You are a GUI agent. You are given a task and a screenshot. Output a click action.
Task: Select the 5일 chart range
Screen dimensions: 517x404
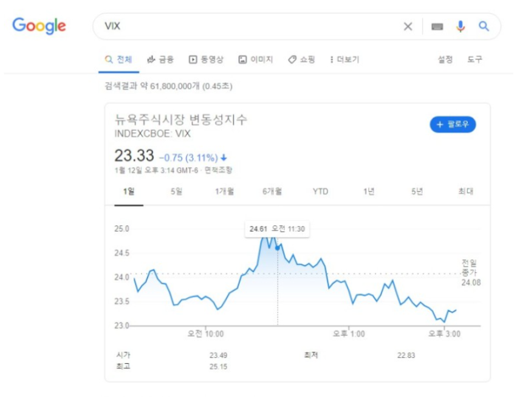click(176, 191)
